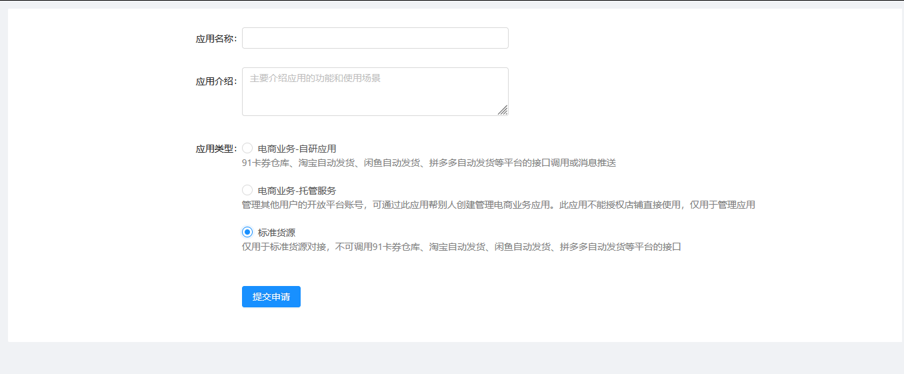This screenshot has height=374, width=904.
Task: Click the 电商业务-自研应用 label text
Action: click(x=297, y=149)
